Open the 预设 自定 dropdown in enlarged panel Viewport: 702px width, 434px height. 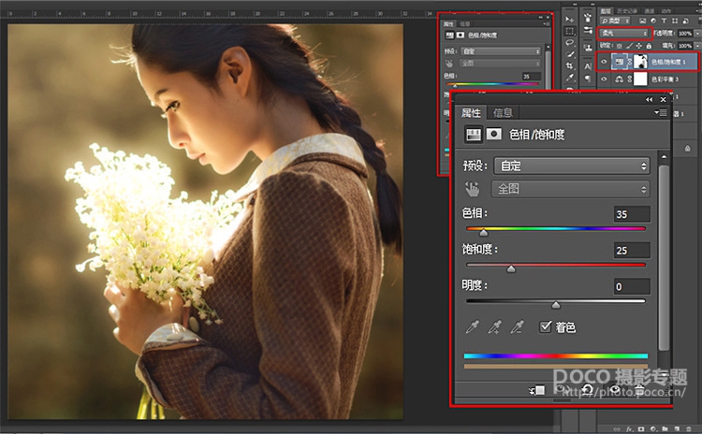[572, 166]
